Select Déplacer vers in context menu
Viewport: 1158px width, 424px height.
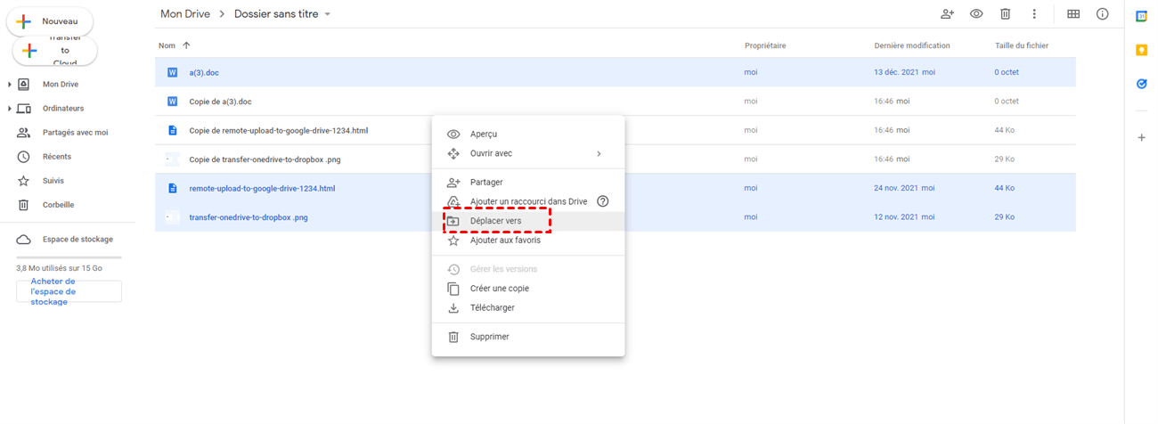[x=495, y=221]
